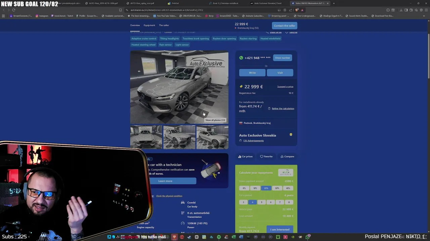430x241 pixels.
Task: Click the Heated windshield tag
Action: (270, 38)
